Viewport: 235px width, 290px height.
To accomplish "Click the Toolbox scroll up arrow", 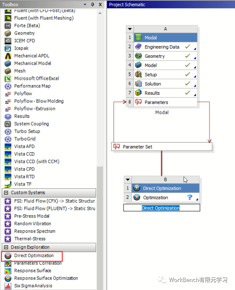I will pos(100,13).
